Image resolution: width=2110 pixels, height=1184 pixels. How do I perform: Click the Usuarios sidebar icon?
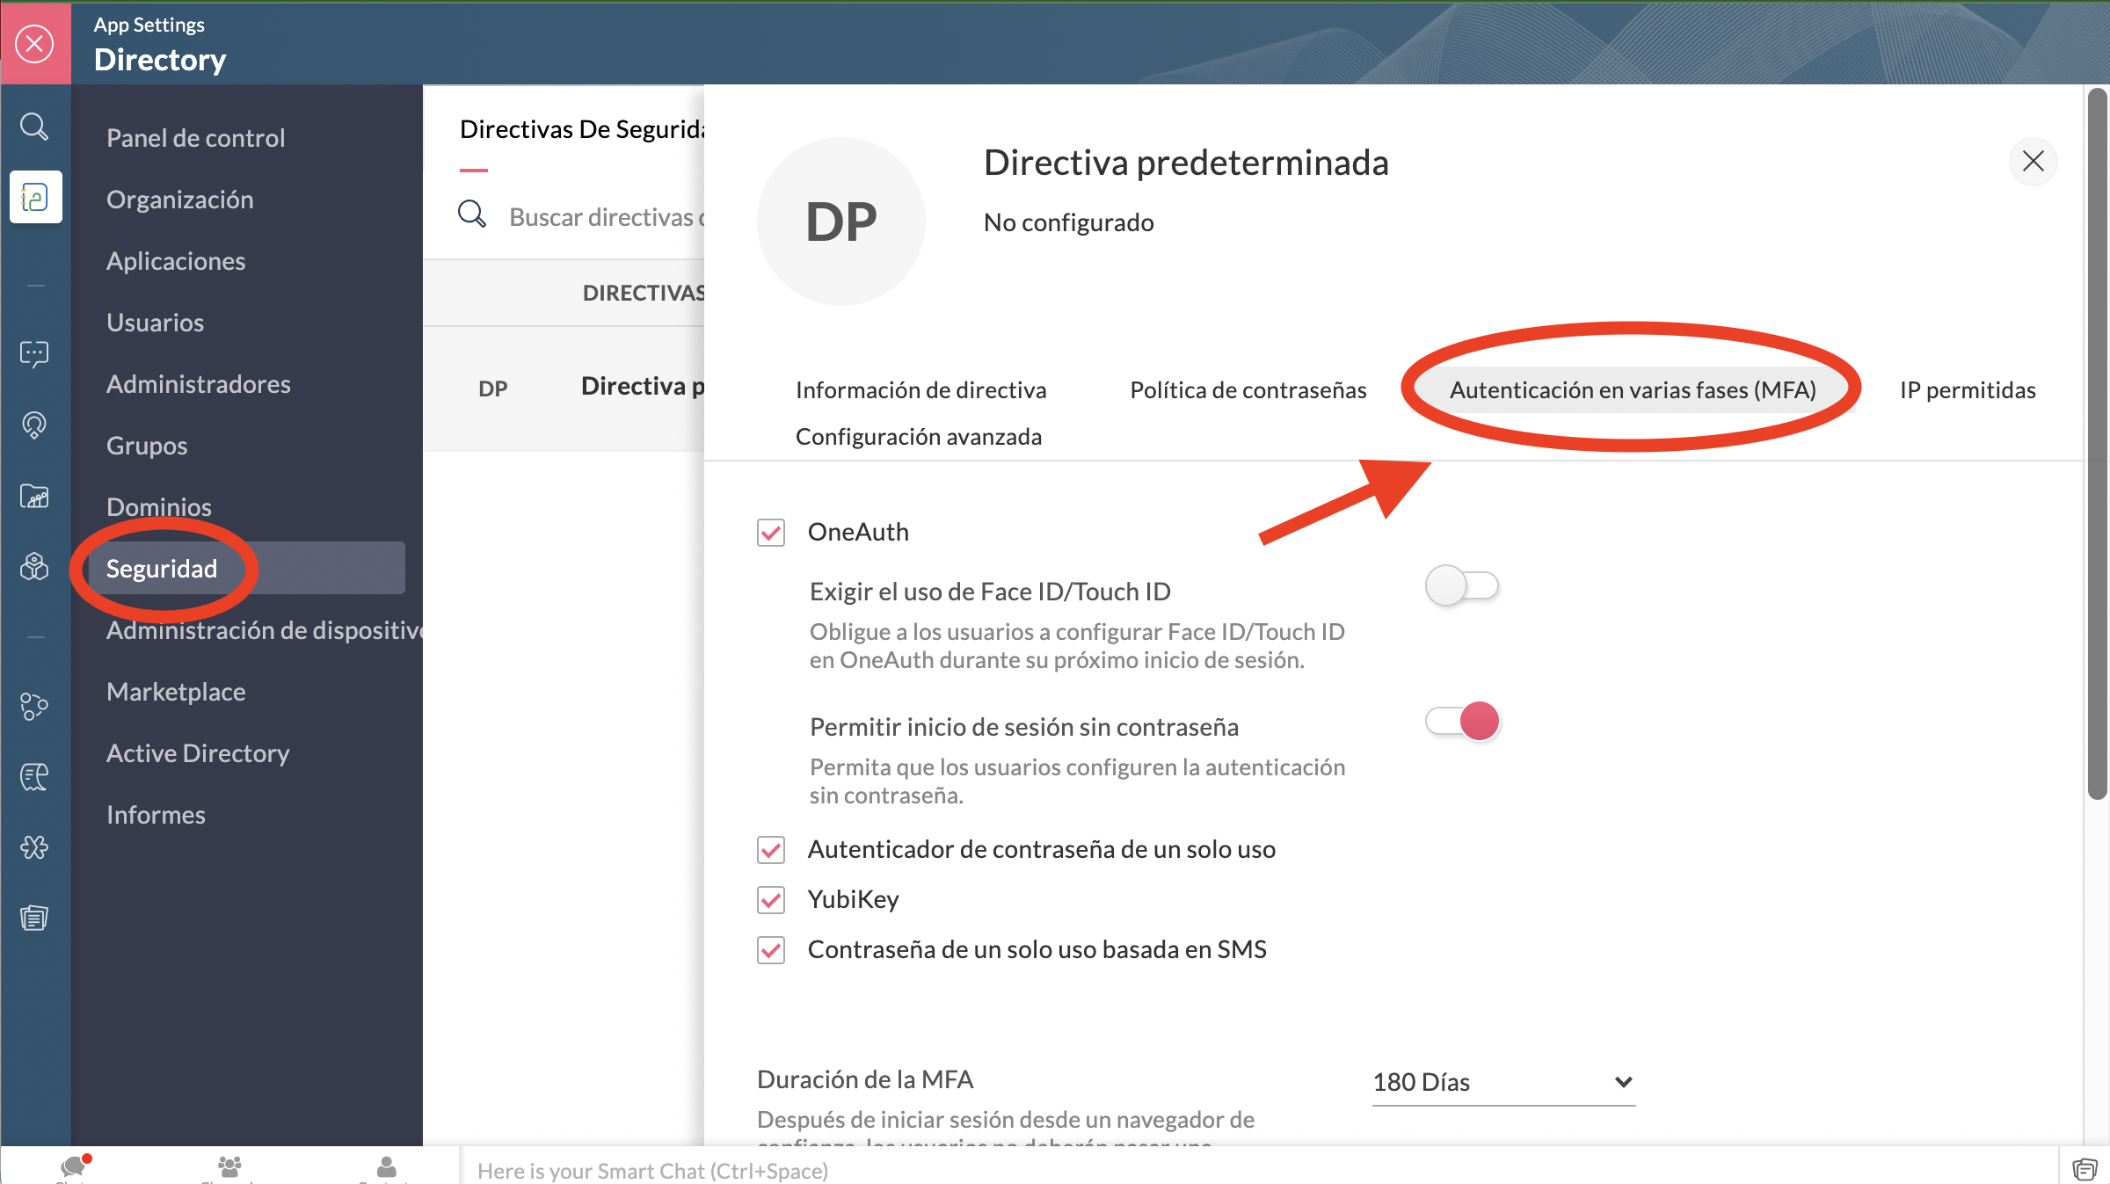(x=155, y=322)
